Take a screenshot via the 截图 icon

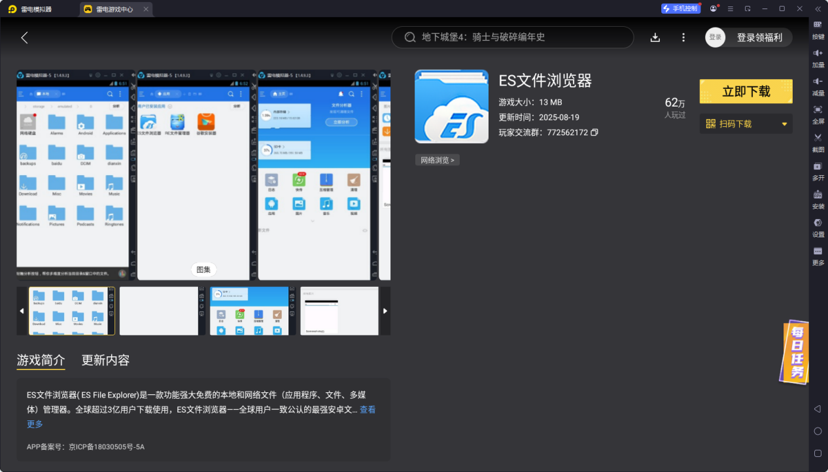(x=818, y=143)
